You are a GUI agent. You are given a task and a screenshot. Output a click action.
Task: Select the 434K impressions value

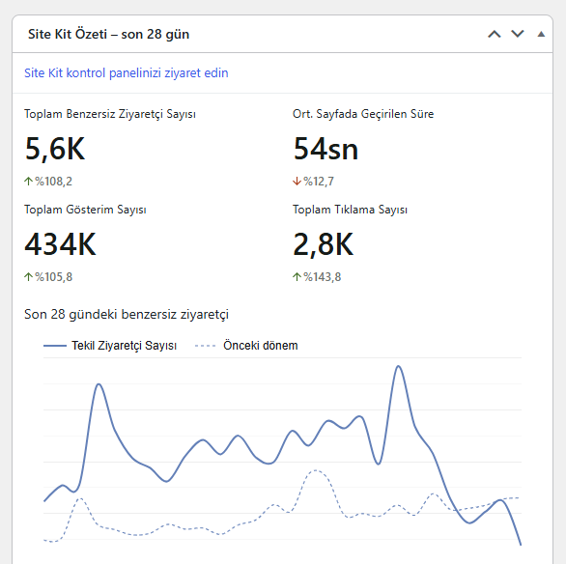(60, 244)
